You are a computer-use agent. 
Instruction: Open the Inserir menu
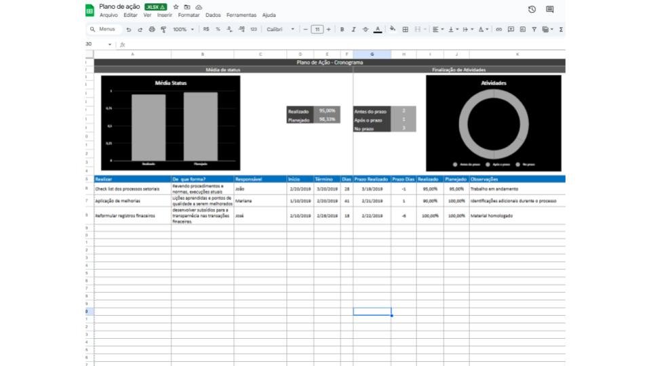164,15
